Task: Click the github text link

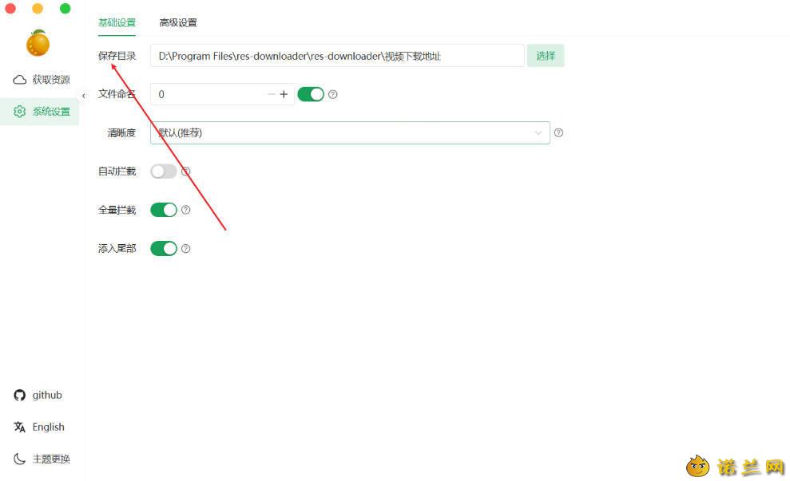Action: coord(47,396)
